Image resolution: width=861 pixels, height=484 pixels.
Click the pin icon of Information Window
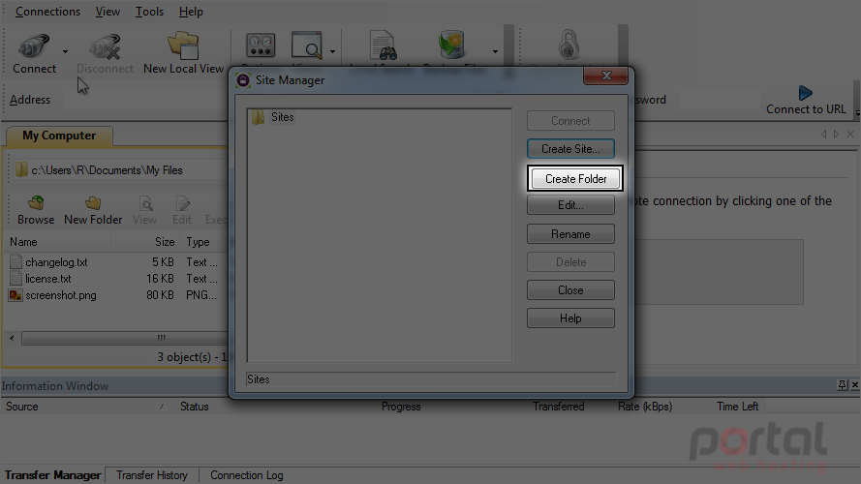tap(843, 385)
